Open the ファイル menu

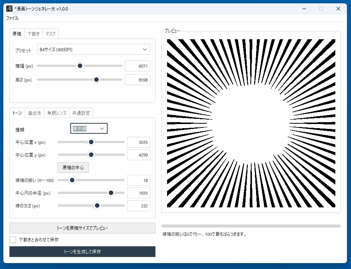pyautogui.click(x=12, y=18)
